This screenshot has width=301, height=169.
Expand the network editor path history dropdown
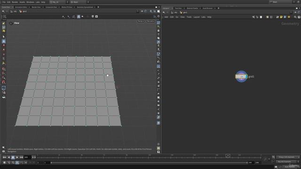click(x=291, y=13)
